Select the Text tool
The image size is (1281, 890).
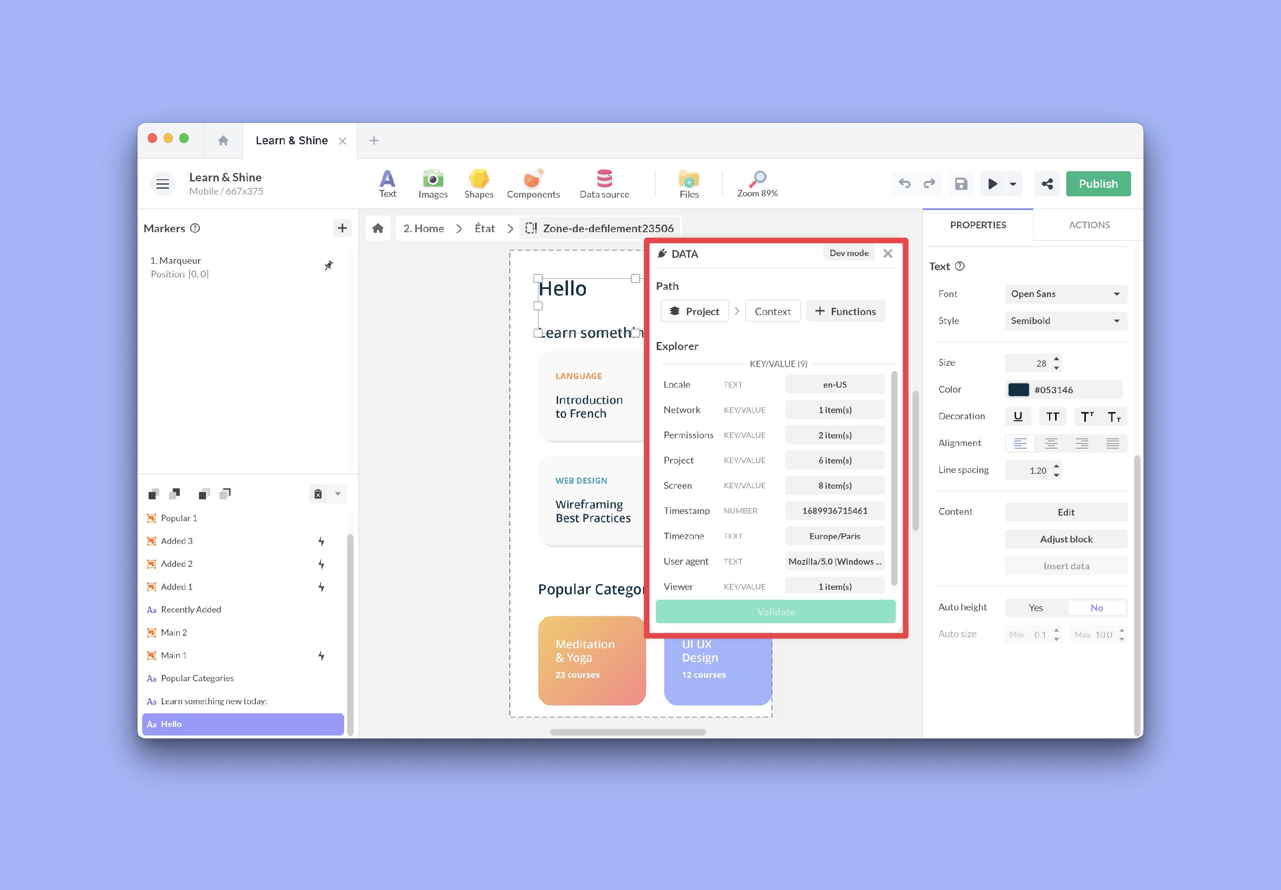pyautogui.click(x=387, y=183)
